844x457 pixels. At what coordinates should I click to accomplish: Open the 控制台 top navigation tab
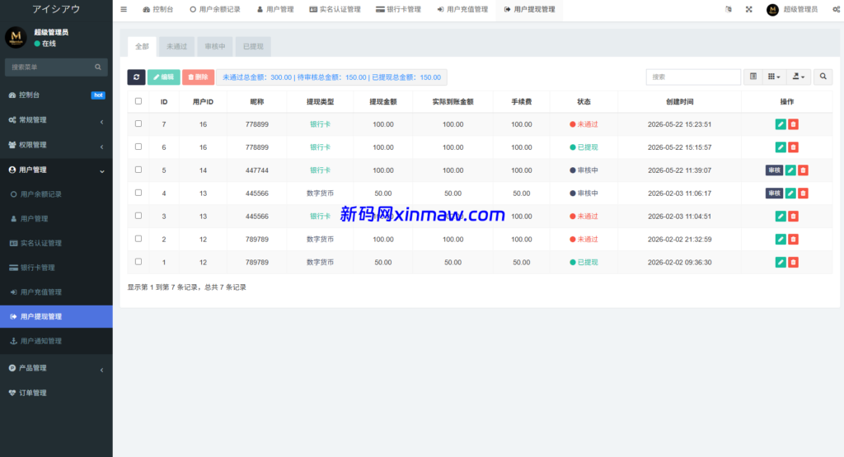click(x=157, y=10)
